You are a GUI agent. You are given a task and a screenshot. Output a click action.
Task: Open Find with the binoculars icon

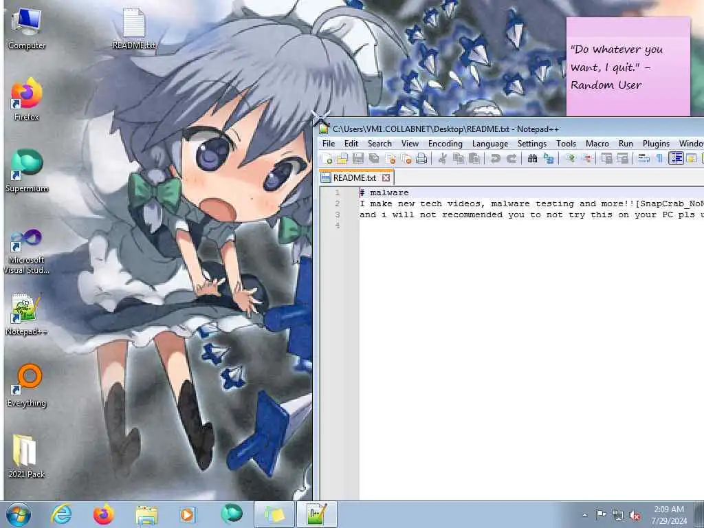tap(533, 158)
